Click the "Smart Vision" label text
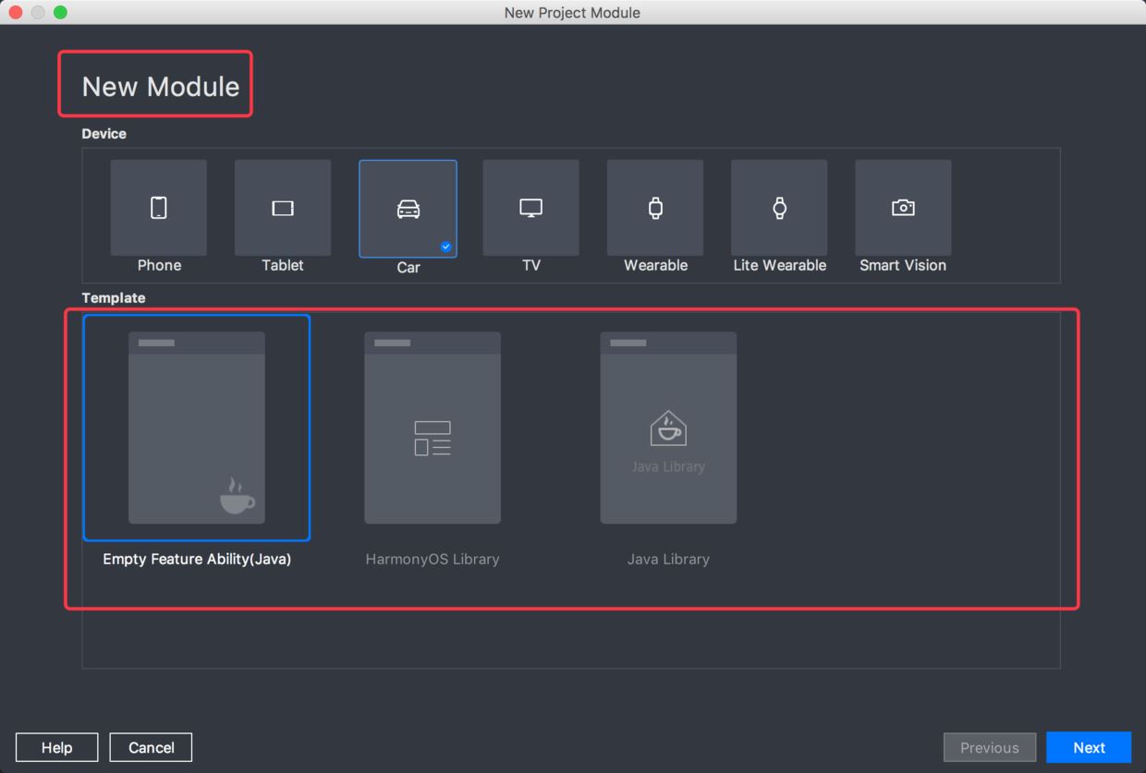 903,265
